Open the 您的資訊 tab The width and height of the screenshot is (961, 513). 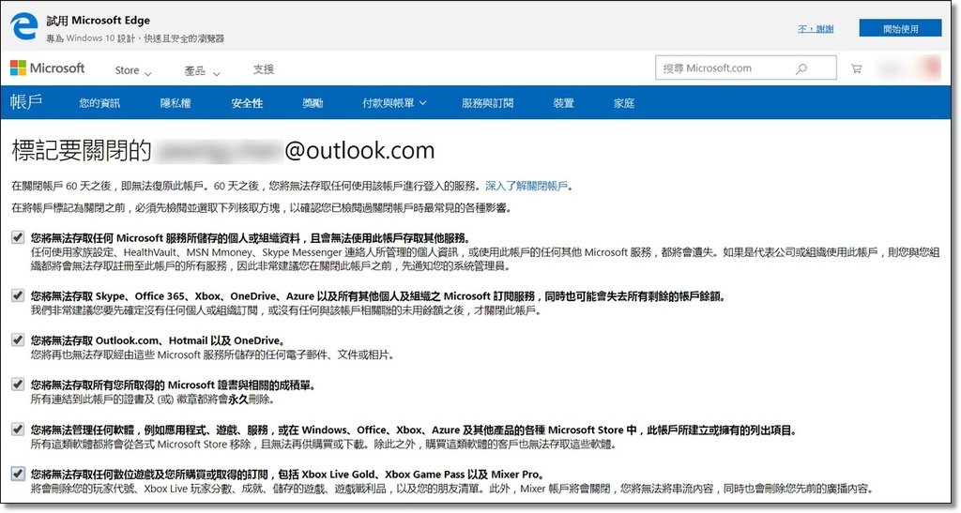point(99,103)
